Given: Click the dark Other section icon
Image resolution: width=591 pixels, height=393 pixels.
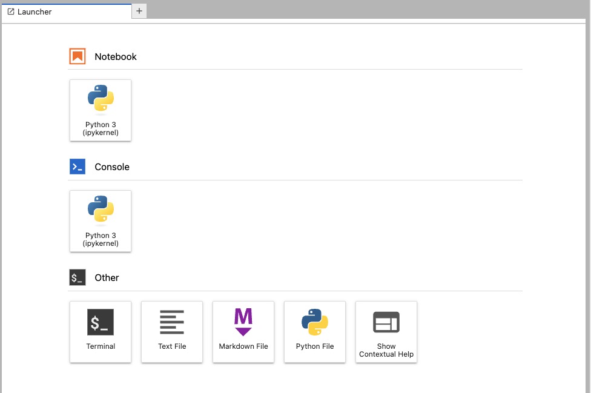Looking at the screenshot, I should [78, 278].
